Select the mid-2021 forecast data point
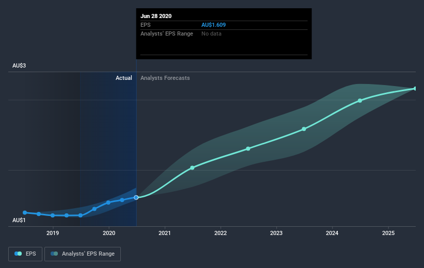 pos(192,168)
